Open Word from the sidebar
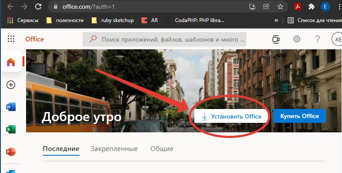 tap(11, 107)
